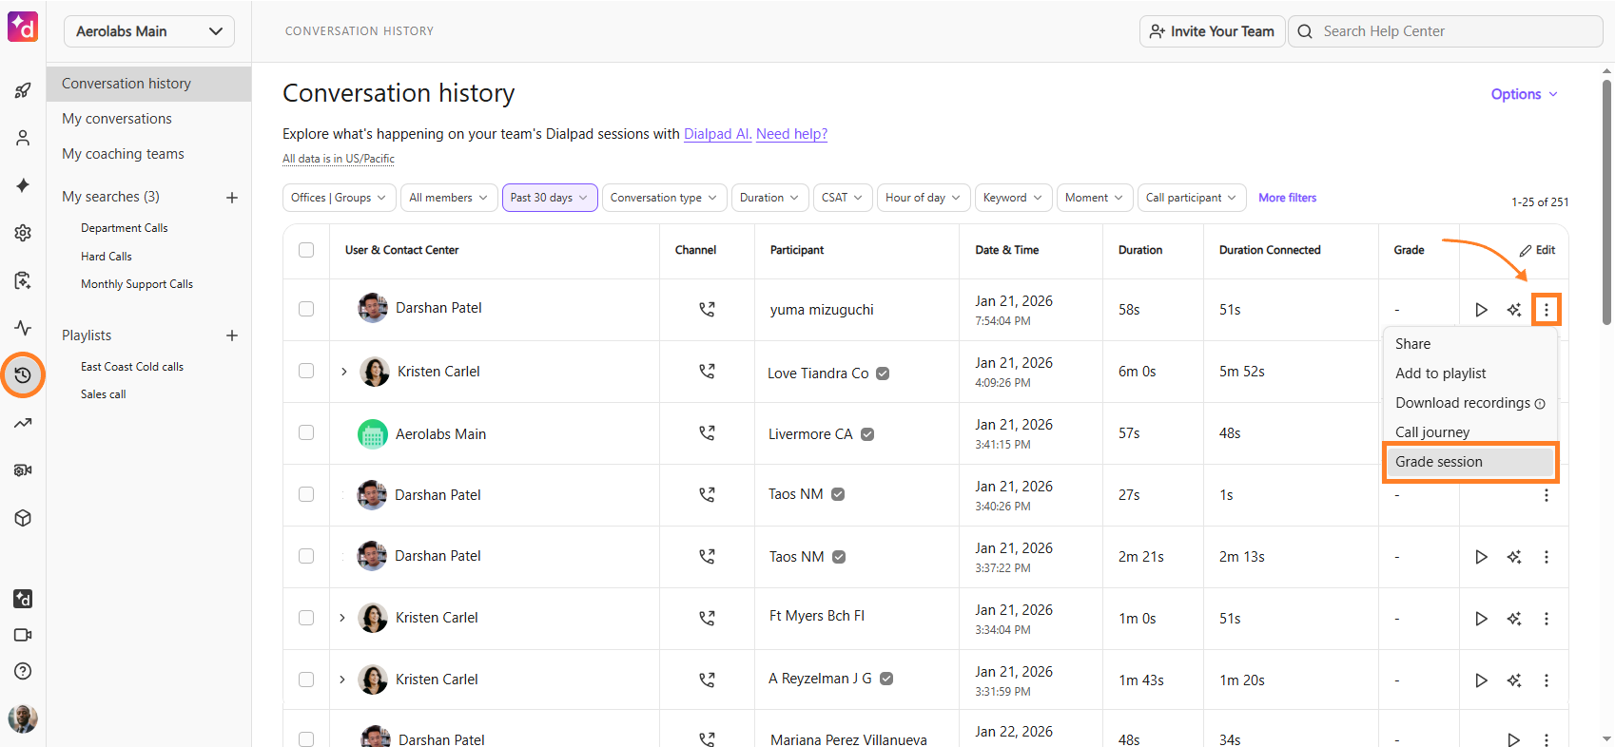This screenshot has height=747, width=1615.
Task: Play recording for Ft Myers Bch Fl call
Action: pos(1481,619)
